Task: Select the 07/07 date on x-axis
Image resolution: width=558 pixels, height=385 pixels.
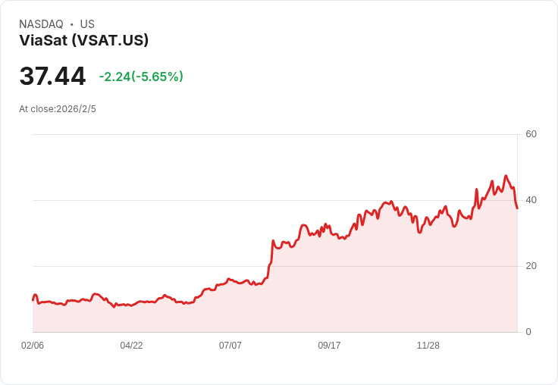Action: point(230,346)
